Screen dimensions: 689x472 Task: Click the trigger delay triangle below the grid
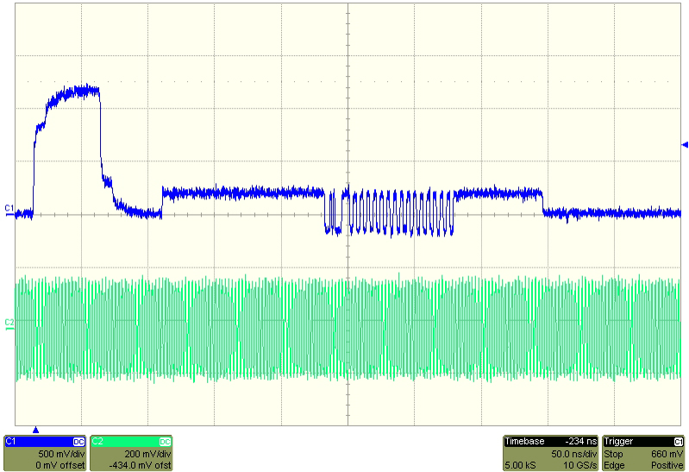35,429
